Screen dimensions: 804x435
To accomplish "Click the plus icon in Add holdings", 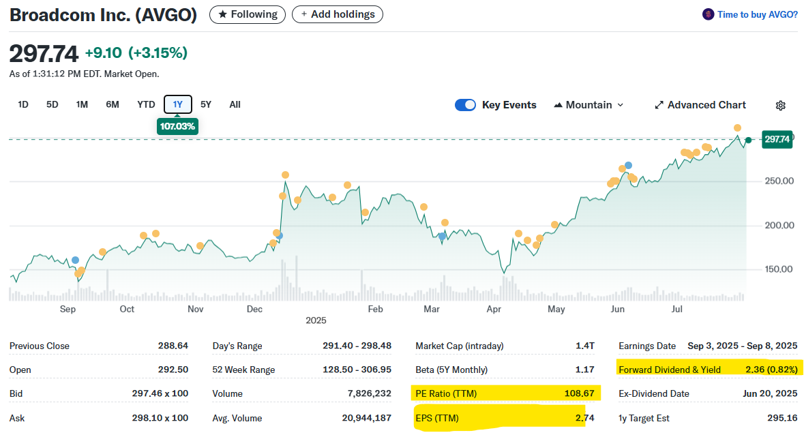I will click(x=304, y=14).
